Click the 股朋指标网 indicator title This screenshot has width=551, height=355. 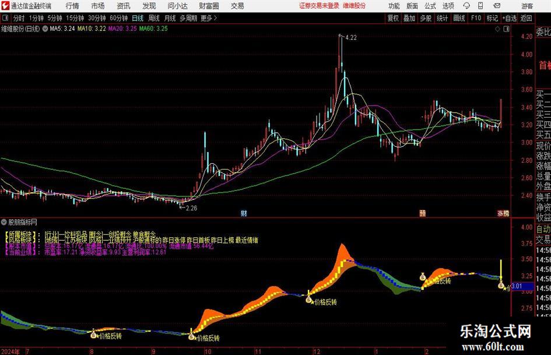[x=23, y=222]
